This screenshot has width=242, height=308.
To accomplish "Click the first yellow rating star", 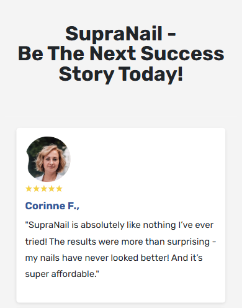I will 29,189.
